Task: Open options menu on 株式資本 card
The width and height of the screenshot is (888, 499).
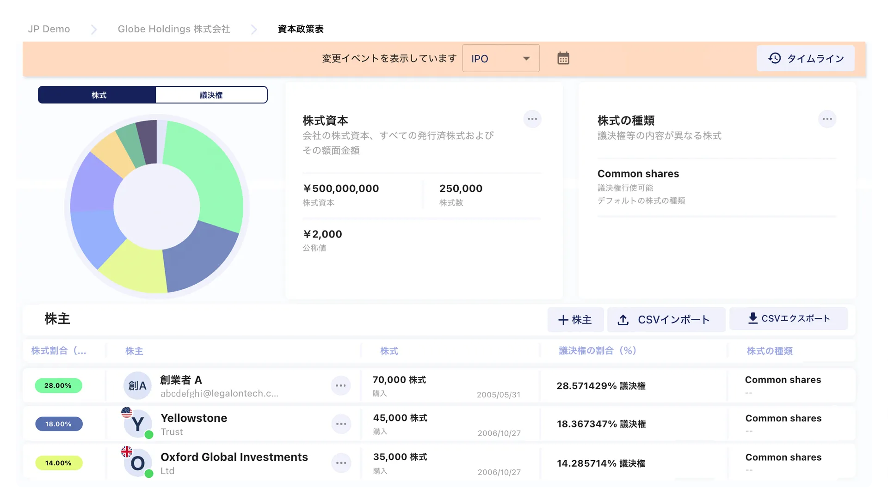Action: point(532,119)
